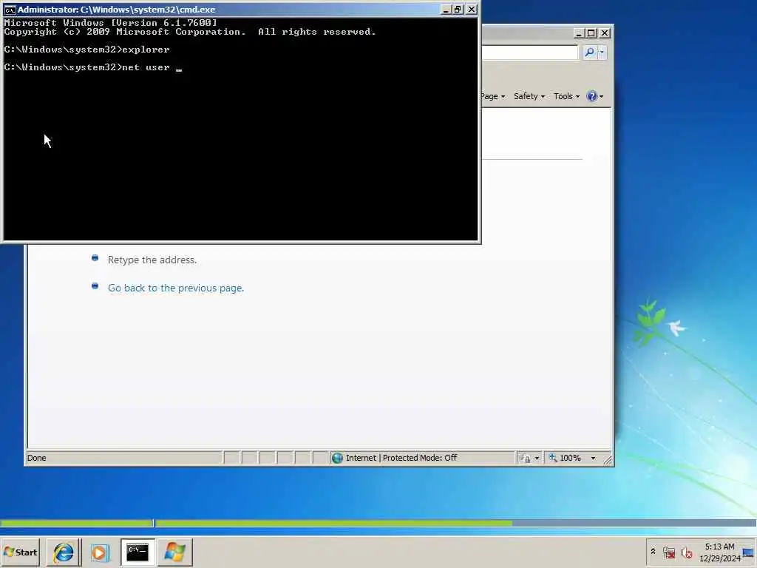Click the Windows flag icon on taskbar

click(x=174, y=552)
